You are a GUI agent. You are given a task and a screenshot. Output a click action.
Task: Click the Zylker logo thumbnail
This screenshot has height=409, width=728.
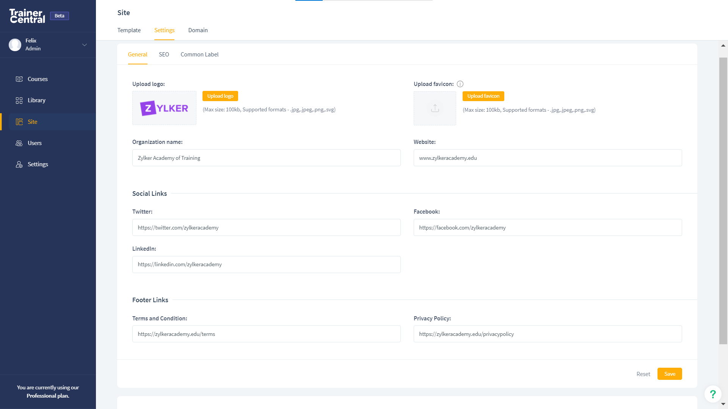(x=164, y=108)
